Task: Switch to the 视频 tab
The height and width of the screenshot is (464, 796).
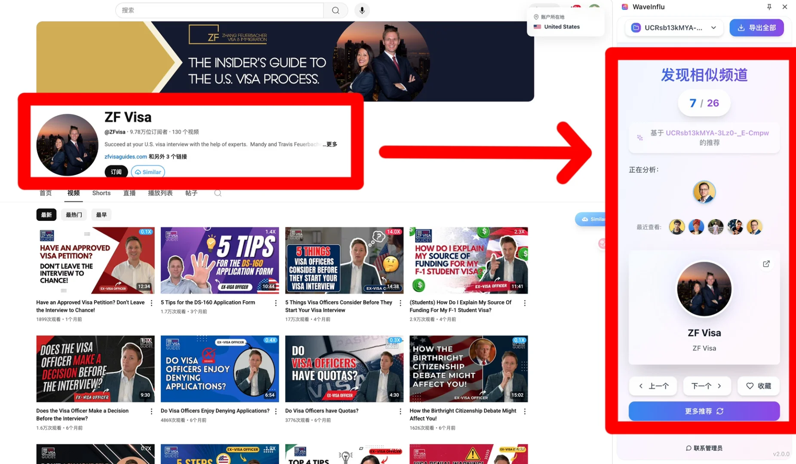Action: (74, 193)
